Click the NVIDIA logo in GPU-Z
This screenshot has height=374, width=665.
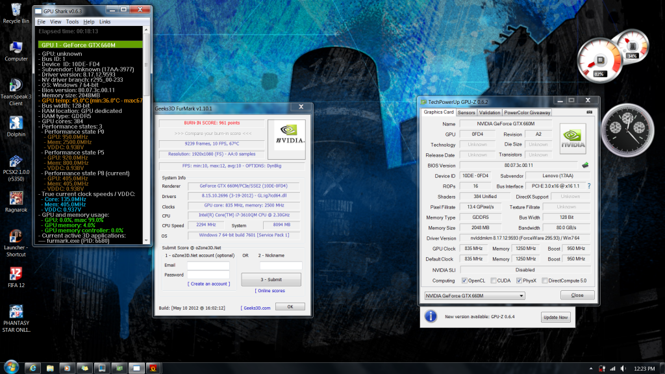tap(572, 138)
